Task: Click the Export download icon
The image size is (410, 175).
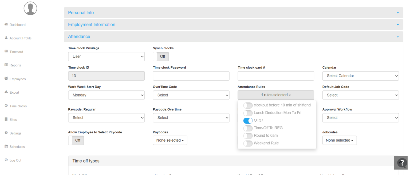Action: click(6, 92)
